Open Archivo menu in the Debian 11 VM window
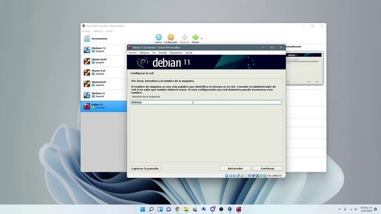 click(x=133, y=53)
